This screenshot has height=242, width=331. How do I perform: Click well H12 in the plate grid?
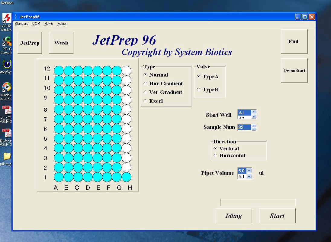126,70
